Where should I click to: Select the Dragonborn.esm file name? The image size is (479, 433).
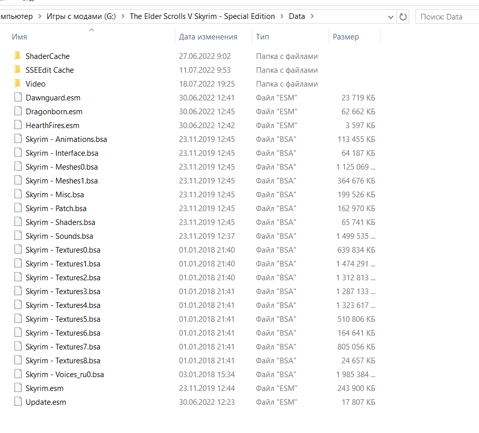click(x=54, y=111)
